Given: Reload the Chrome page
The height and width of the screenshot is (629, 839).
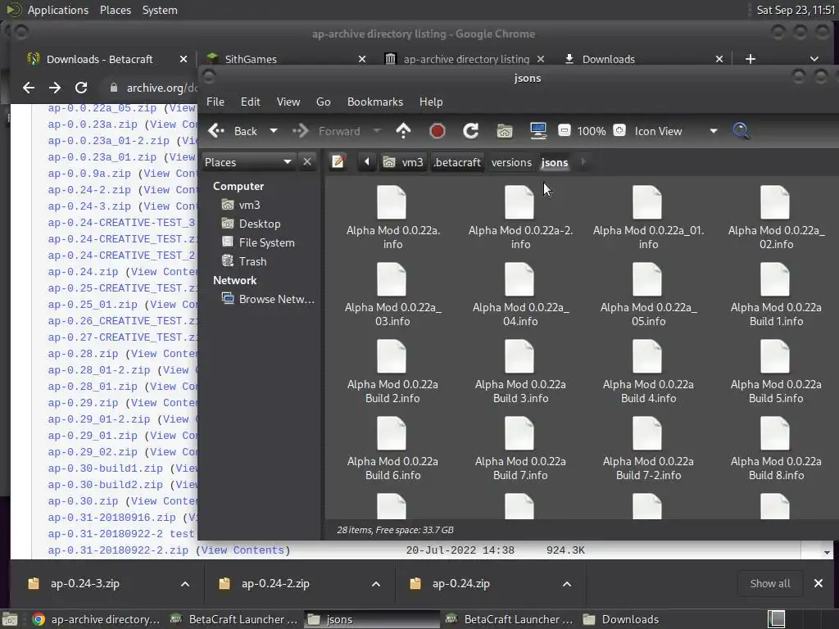Looking at the screenshot, I should 81,88.
